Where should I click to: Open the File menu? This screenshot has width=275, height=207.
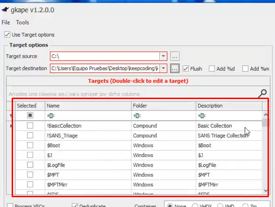[6, 22]
